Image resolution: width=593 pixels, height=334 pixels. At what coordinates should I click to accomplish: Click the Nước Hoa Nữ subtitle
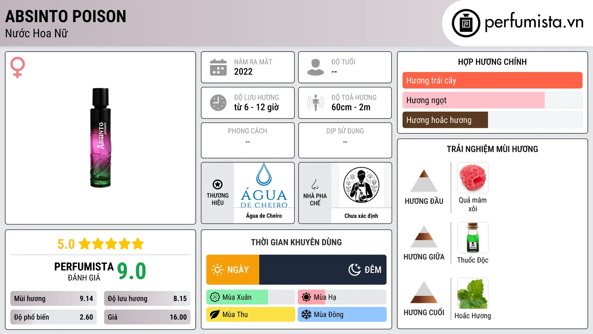click(x=36, y=33)
